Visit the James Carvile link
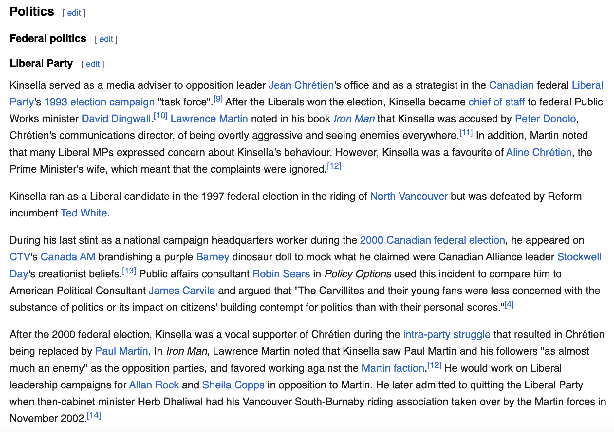This screenshot has width=614, height=432. (x=182, y=291)
